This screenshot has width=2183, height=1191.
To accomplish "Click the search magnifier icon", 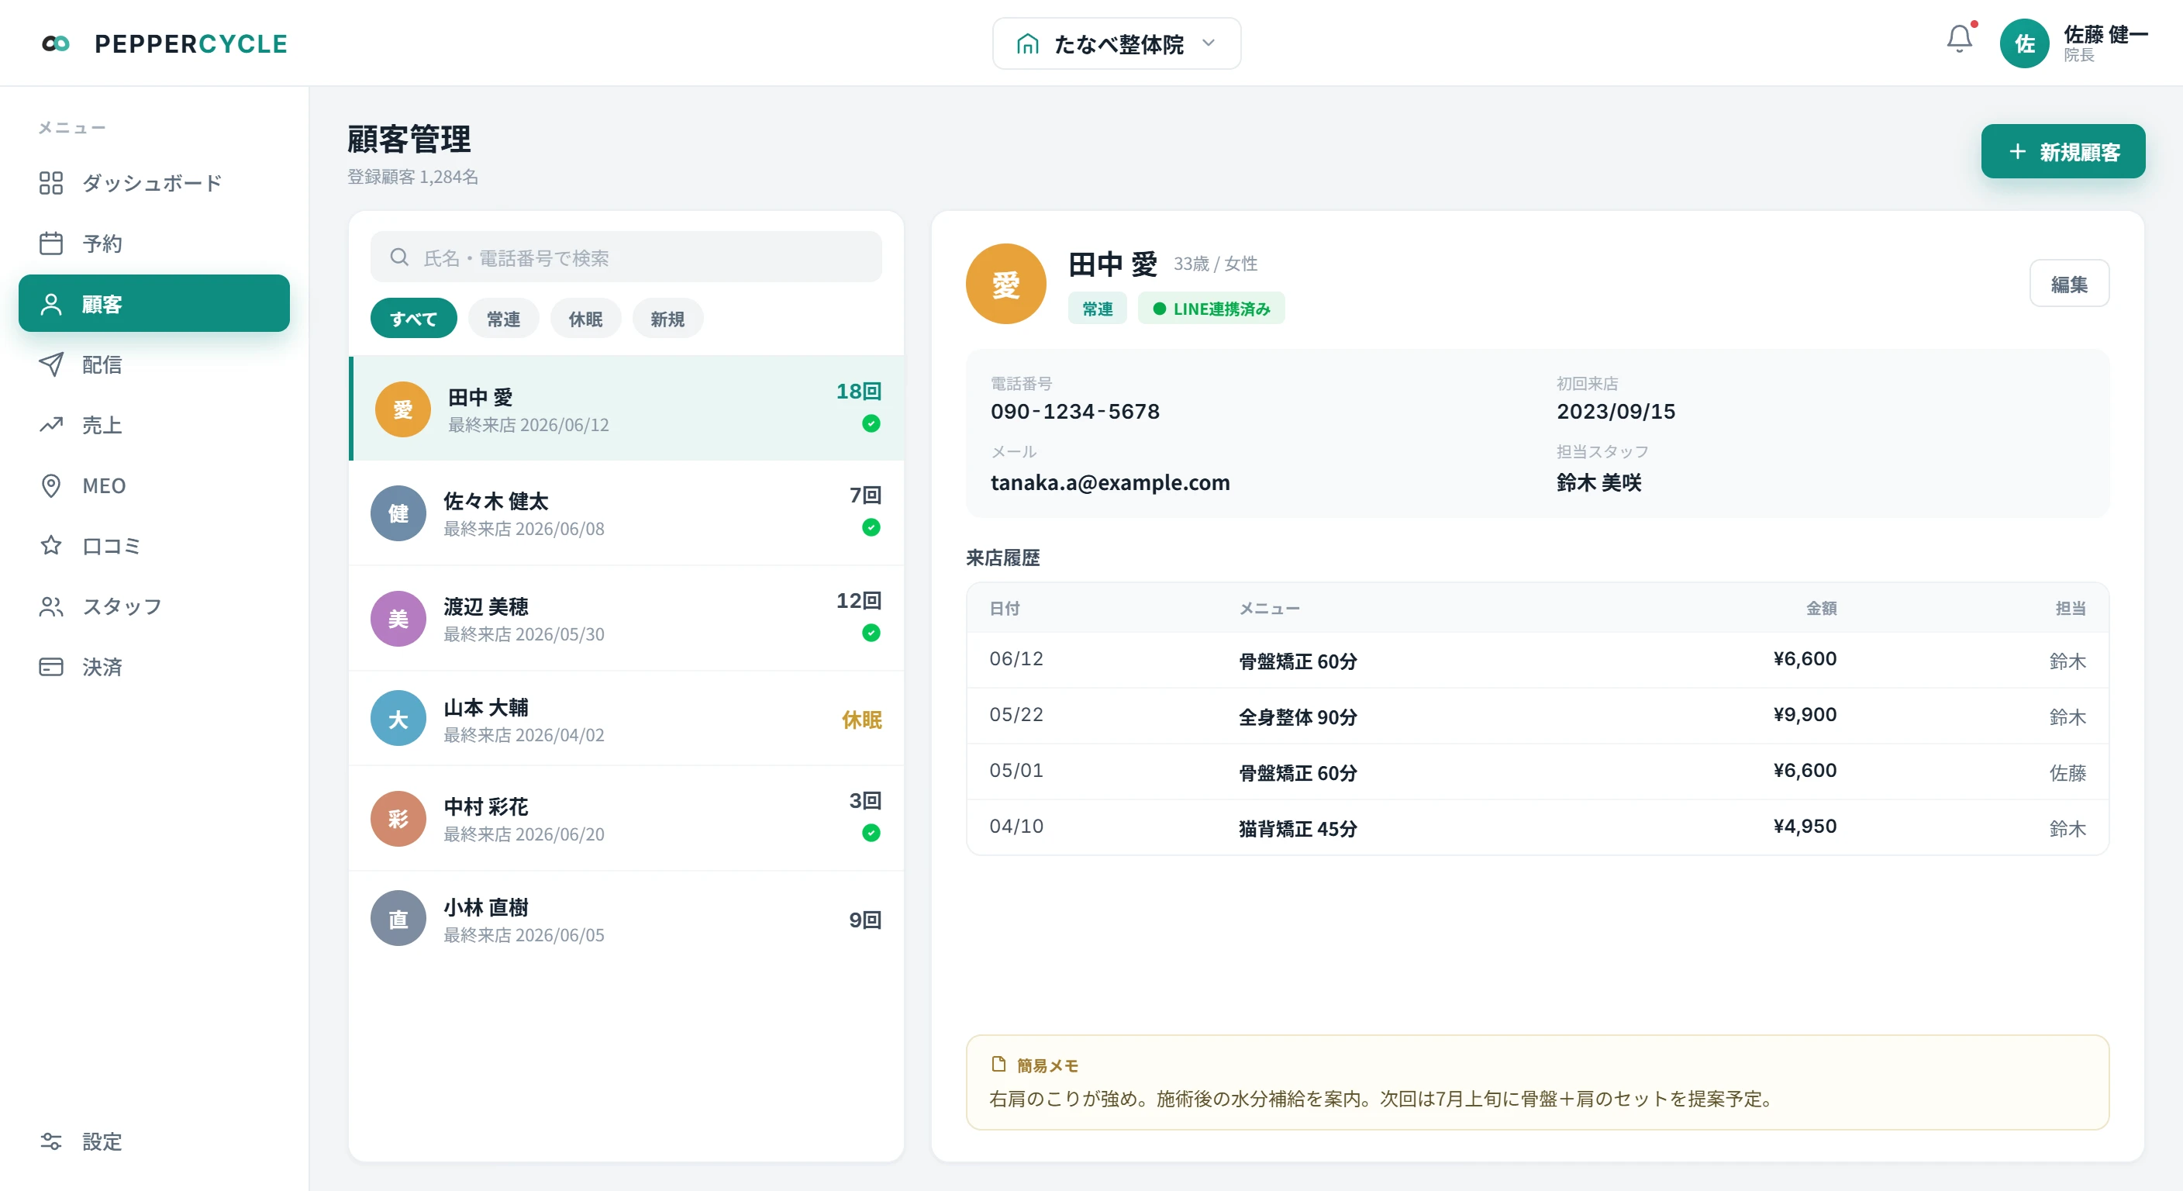I will (x=399, y=257).
